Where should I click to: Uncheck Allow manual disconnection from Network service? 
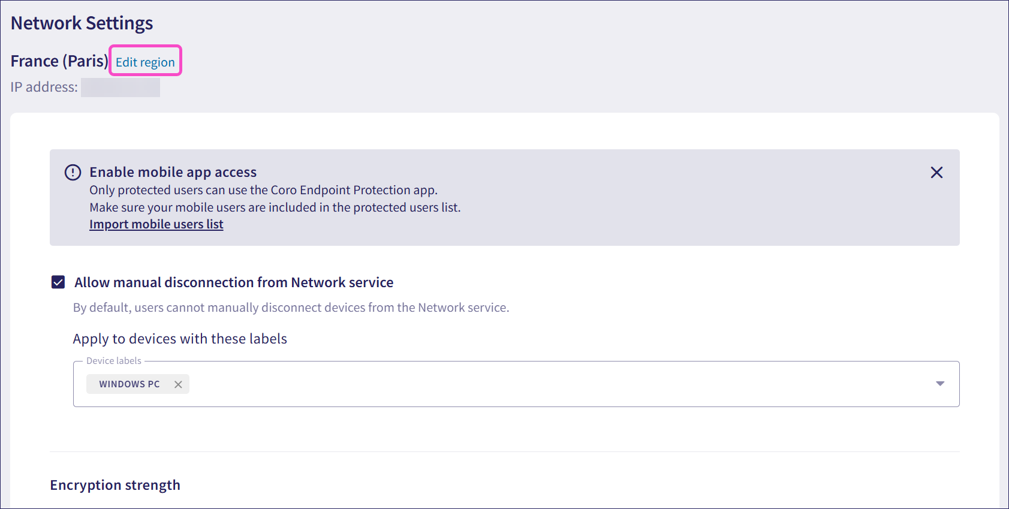tap(58, 282)
